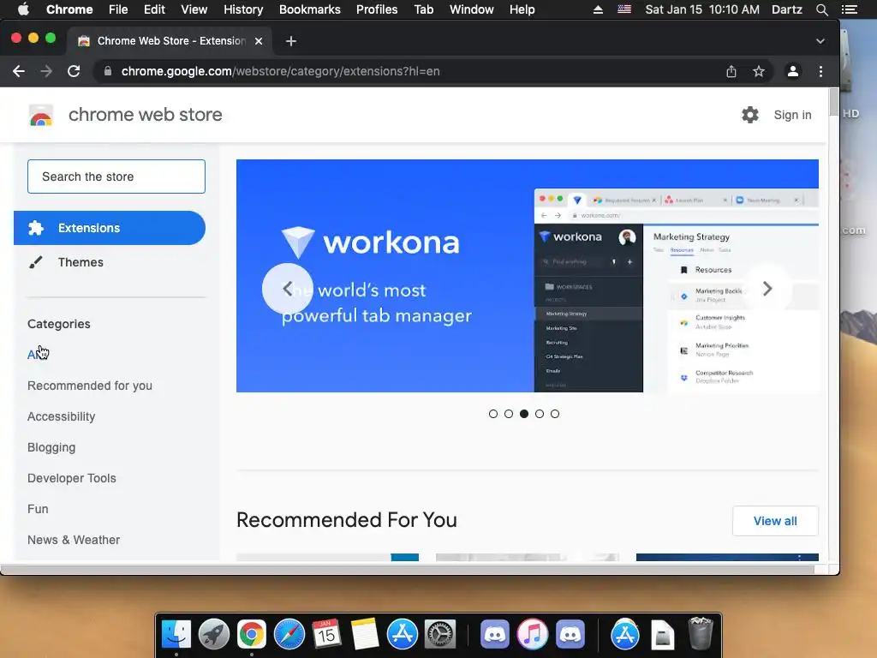Open the Chrome menu in menu bar
The image size is (877, 658).
pos(69,9)
